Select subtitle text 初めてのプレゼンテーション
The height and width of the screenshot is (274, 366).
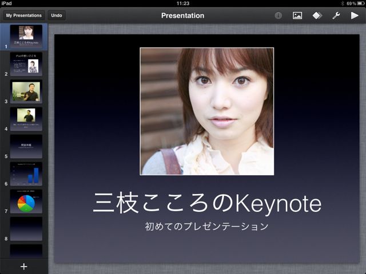click(x=206, y=227)
